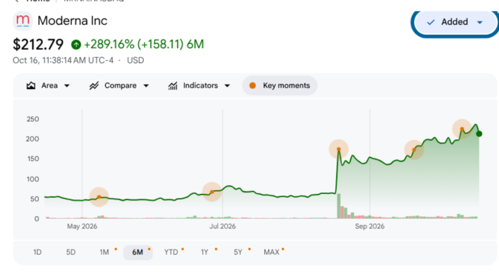This screenshot has height=275, width=499.
Task: Click the tallest green volume bar
Action: click(x=339, y=206)
